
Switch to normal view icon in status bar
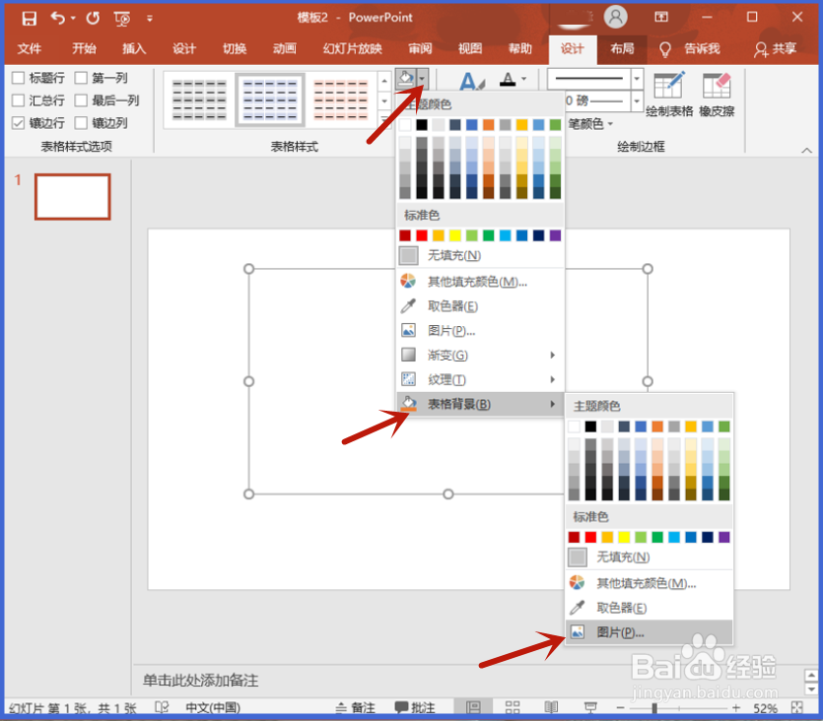(x=473, y=708)
